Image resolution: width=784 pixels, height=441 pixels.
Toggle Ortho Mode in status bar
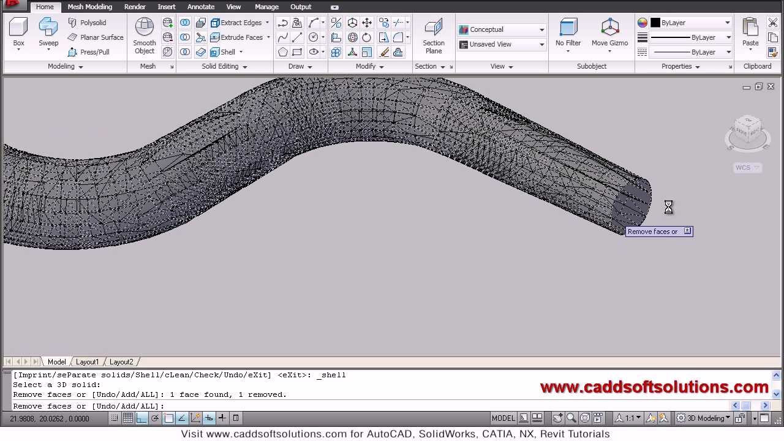click(141, 418)
